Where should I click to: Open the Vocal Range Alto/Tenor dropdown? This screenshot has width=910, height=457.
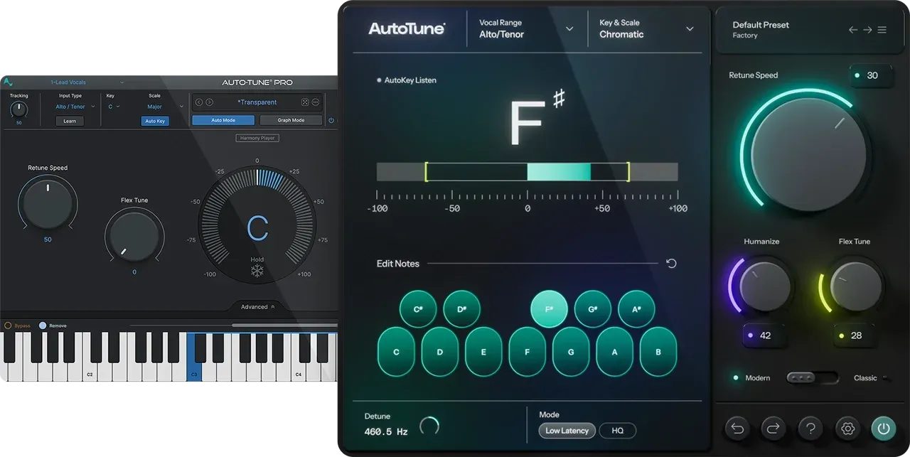click(x=526, y=28)
